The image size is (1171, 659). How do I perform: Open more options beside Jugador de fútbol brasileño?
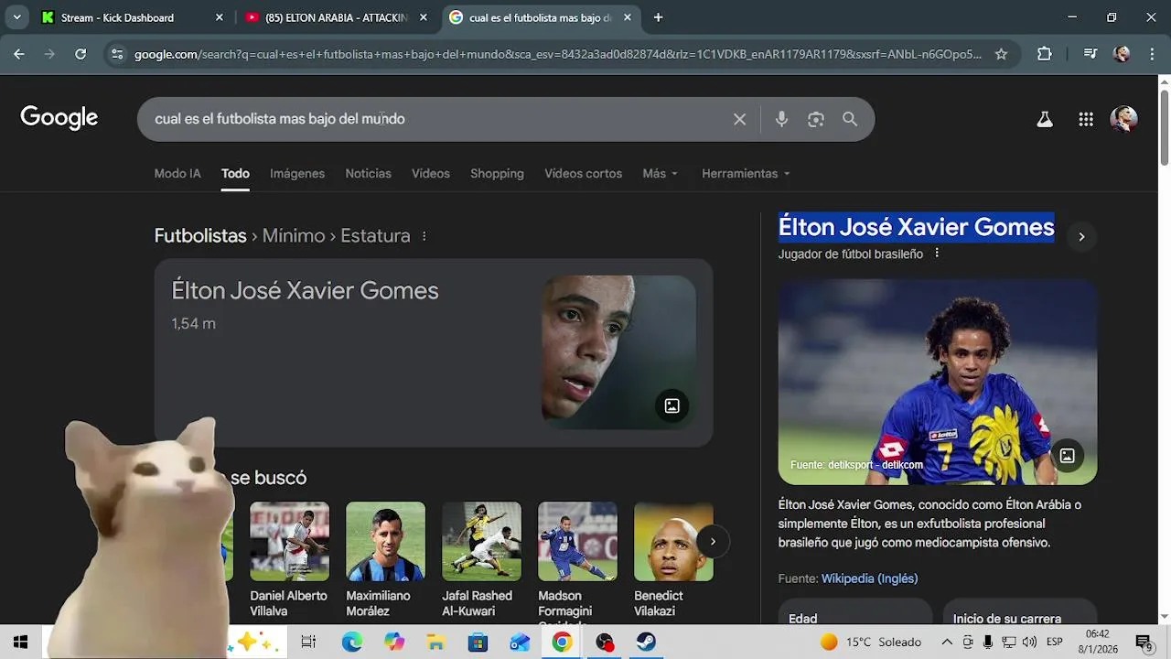[x=936, y=254]
